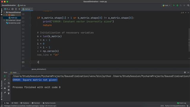Image resolution: width=190 pixels, height=107 pixels.
Task: Expand External Libraries node
Action: (x=4, y=20)
